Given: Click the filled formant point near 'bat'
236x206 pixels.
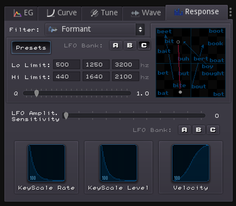Looking at the screenshot, I should point(180,92).
